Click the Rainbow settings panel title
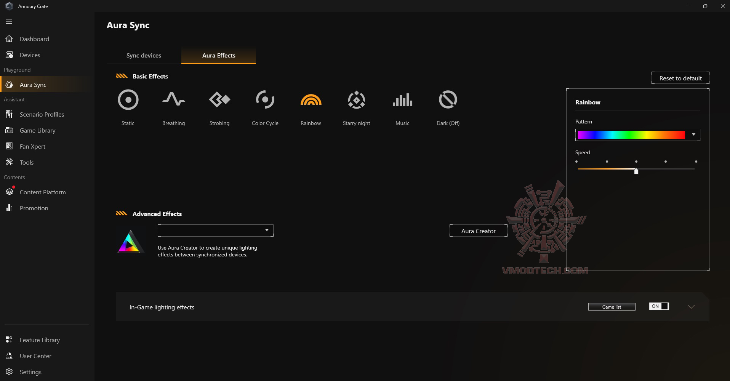 pyautogui.click(x=588, y=102)
